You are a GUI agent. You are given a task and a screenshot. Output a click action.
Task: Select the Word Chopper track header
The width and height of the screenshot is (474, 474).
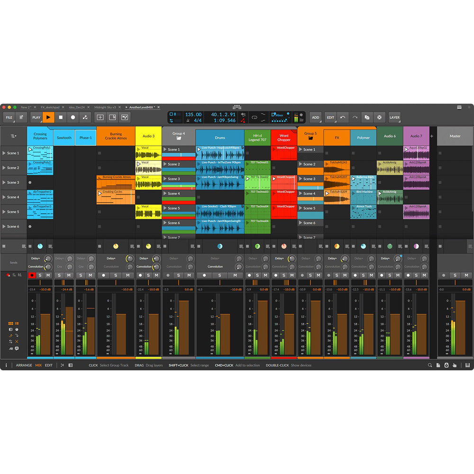click(x=284, y=137)
